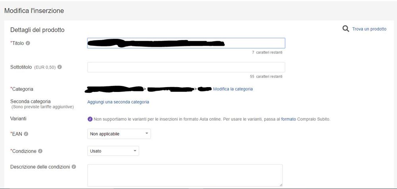Click the condition description textarea resize handle
The width and height of the screenshot is (397, 189).
[281, 185]
